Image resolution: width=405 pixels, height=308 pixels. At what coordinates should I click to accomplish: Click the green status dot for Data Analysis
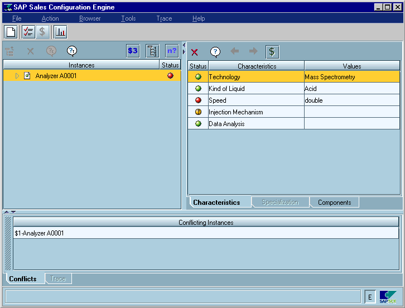tap(198, 124)
